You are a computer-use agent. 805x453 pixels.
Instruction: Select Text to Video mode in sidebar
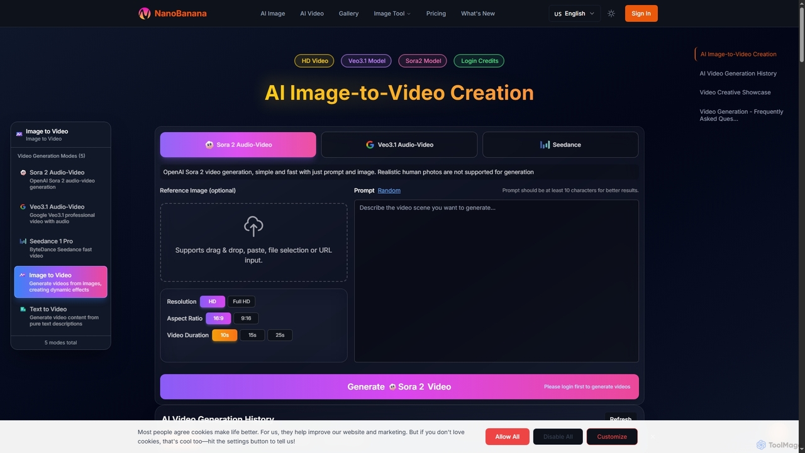61,316
